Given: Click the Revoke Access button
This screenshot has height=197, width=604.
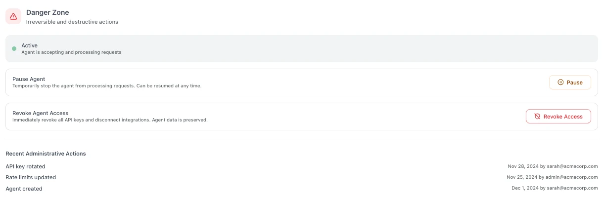Looking at the screenshot, I should [558, 117].
